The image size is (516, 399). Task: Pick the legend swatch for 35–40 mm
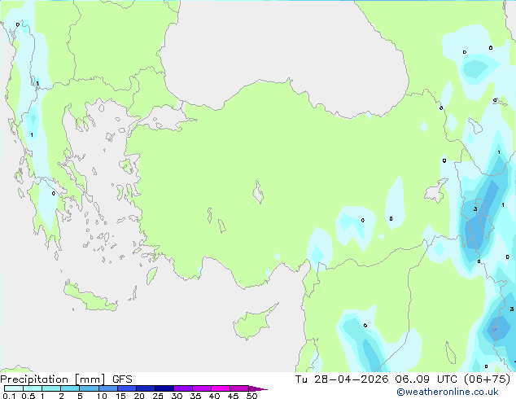tap(201, 388)
